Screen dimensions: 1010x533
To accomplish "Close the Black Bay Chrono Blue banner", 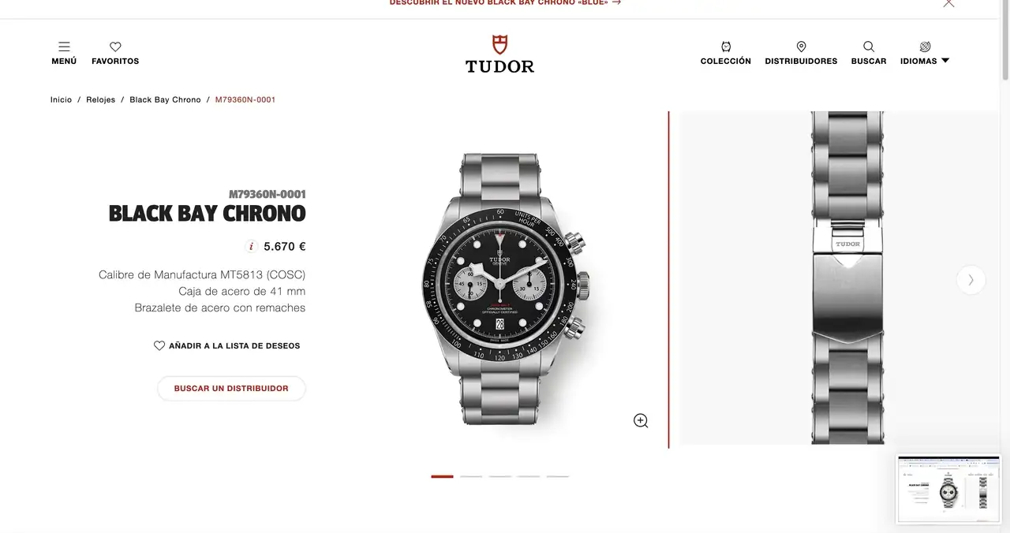I will 948,3.
